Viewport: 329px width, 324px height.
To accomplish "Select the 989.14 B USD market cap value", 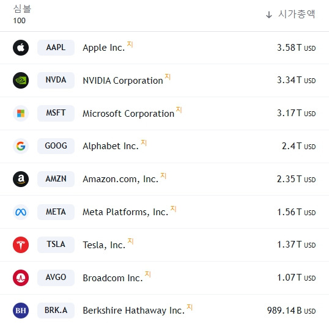I will 292,311.
